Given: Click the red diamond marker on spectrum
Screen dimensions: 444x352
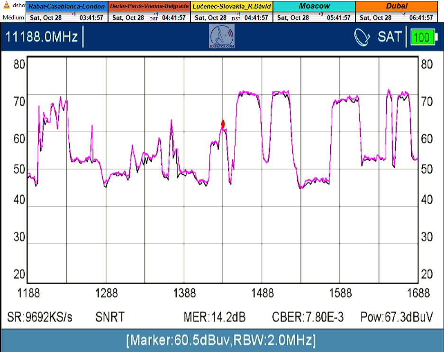Looking at the screenshot, I should point(223,124).
